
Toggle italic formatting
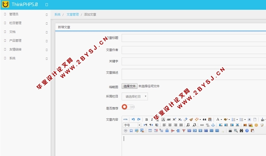click(152, 120)
